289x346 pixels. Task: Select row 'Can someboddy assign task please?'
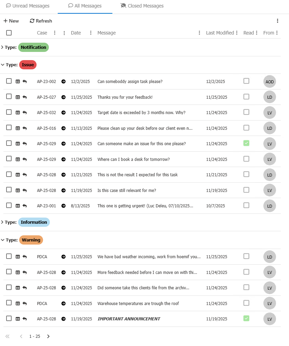coord(9,81)
